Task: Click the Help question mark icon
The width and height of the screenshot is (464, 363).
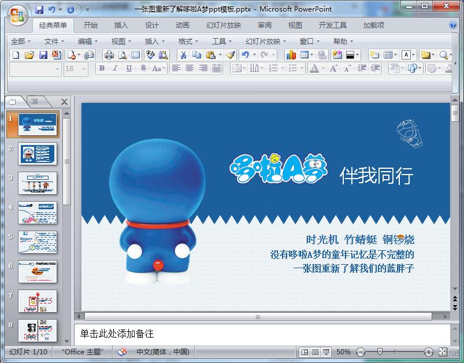Action: [453, 25]
